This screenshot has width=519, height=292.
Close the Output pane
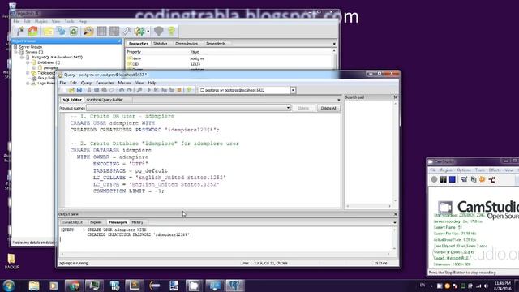coord(395,214)
